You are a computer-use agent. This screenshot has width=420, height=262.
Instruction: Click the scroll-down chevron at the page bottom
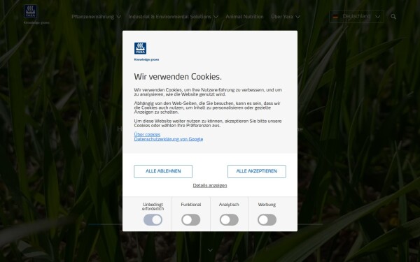point(210,250)
